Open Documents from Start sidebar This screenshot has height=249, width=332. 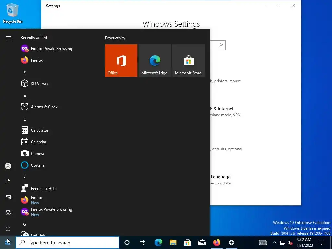coord(8,182)
